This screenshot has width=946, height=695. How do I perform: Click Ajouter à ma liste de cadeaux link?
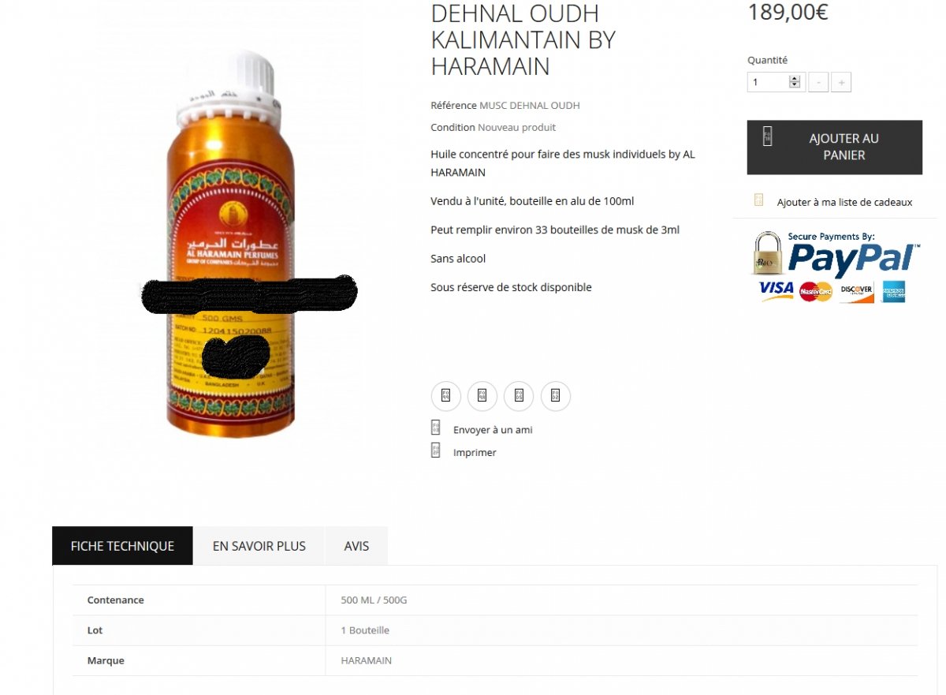[844, 202]
